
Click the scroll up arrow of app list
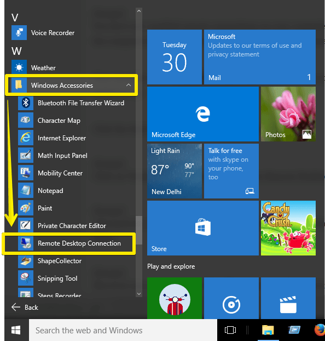point(139,11)
